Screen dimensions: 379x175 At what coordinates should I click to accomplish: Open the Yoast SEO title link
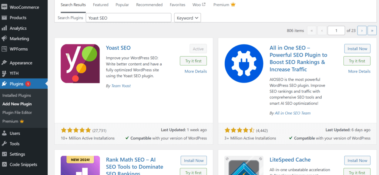pos(118,48)
